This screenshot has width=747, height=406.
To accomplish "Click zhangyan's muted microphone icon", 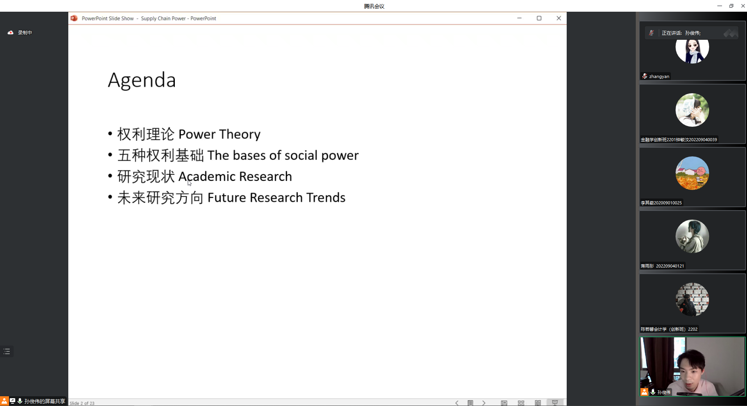I will pos(645,76).
